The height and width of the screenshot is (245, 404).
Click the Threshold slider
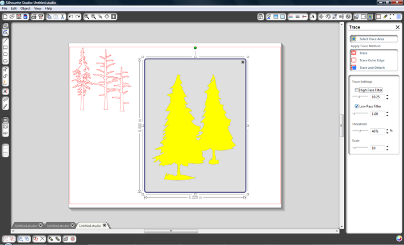click(x=360, y=131)
